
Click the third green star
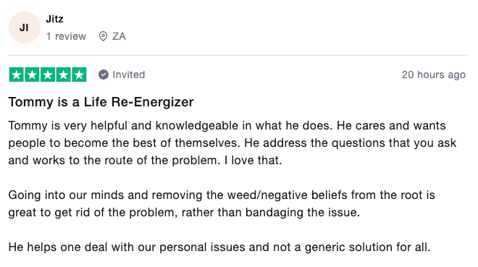pos(48,75)
